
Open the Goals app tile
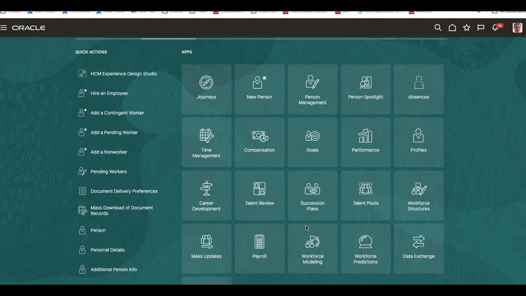312,142
